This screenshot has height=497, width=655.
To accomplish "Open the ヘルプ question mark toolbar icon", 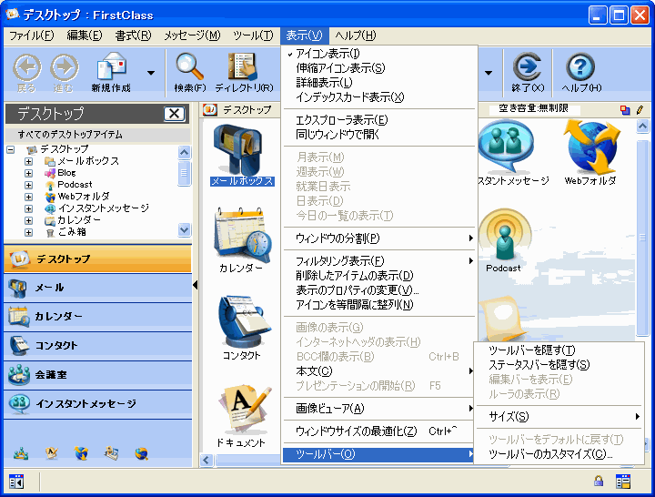I will tap(580, 67).
